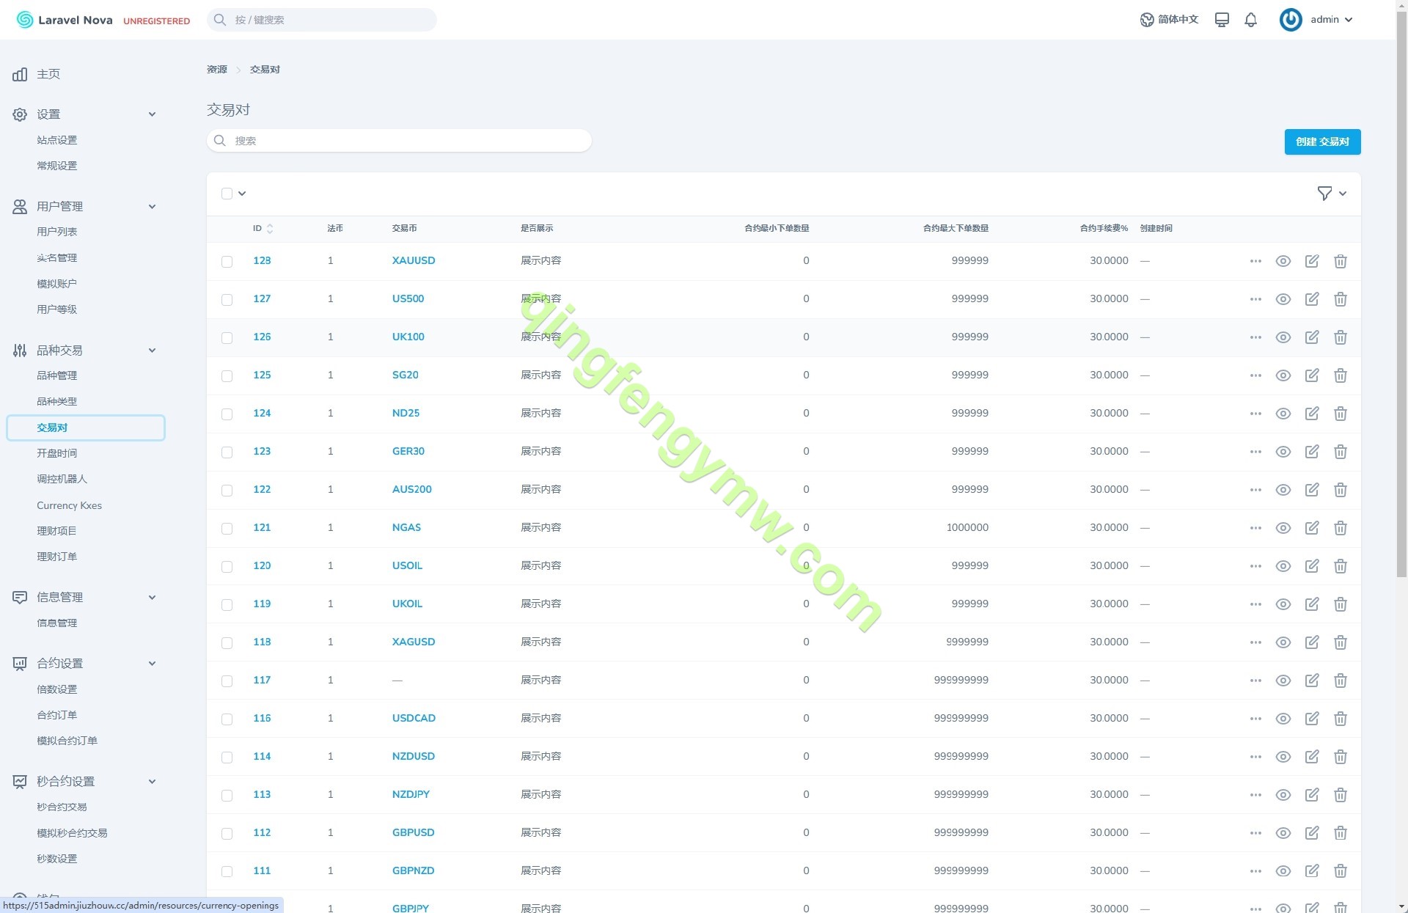Open the ID 117 link
The width and height of the screenshot is (1408, 913).
point(262,681)
